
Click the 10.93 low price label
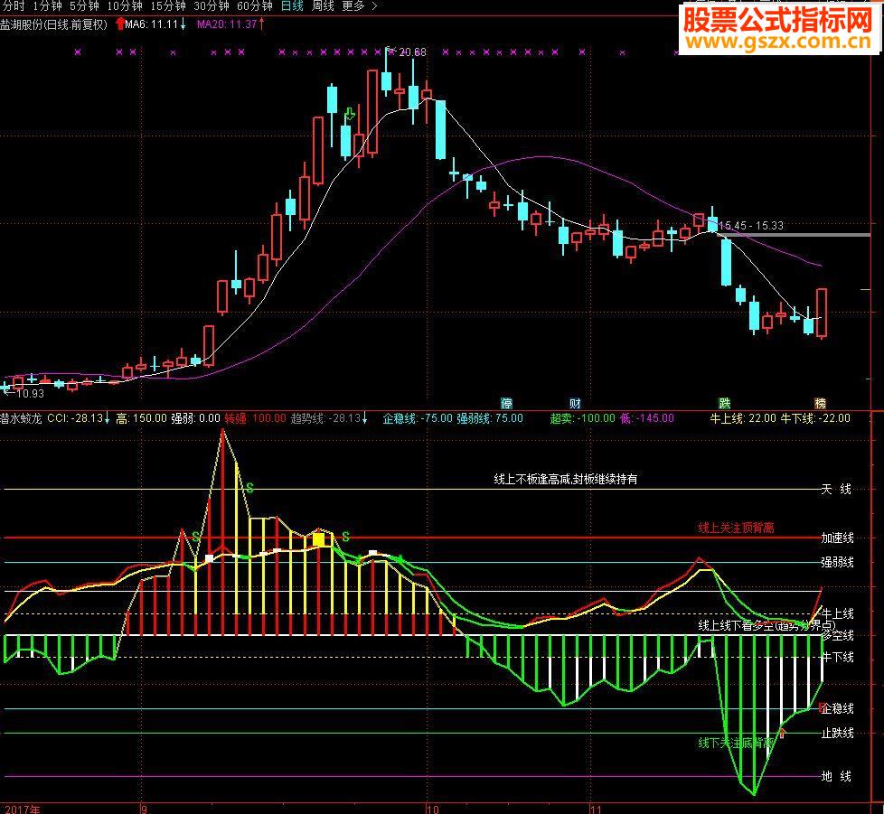tap(30, 393)
